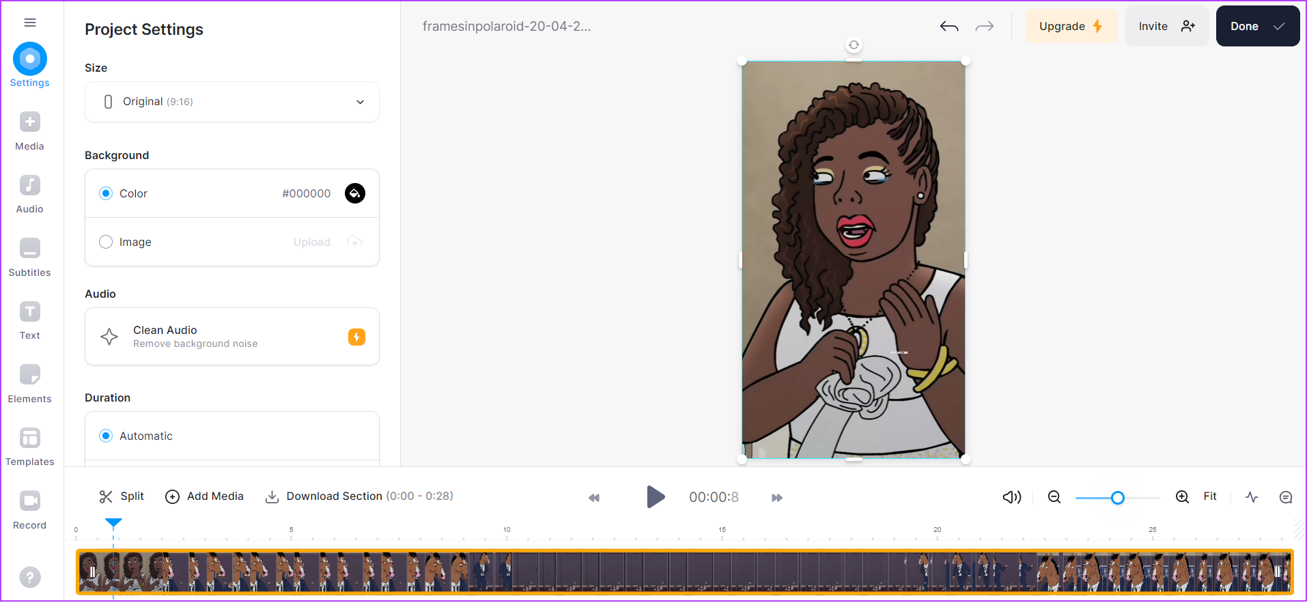Expand the Size Original (9:16) dropdown
The image size is (1307, 603).
(x=232, y=102)
